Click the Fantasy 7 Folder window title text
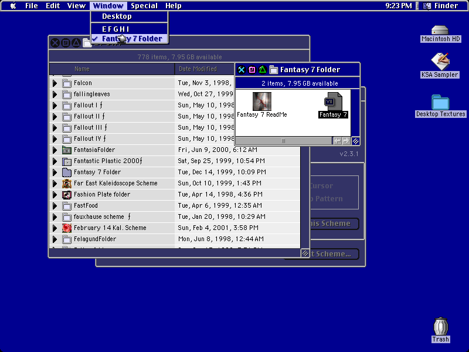Image resolution: width=469 pixels, height=352 pixels. point(310,70)
